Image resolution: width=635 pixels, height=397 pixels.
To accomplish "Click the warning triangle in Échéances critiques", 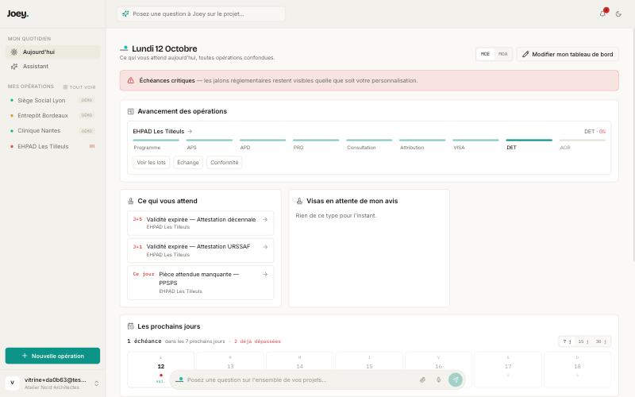I will click(131, 81).
